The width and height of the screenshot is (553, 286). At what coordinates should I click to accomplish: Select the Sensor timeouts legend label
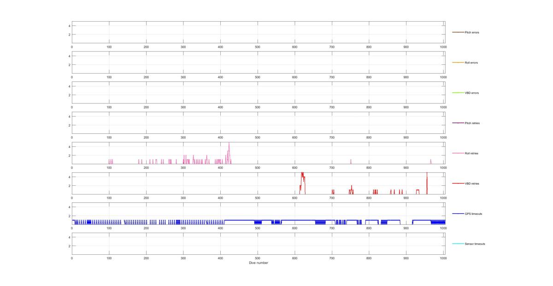[x=475, y=244]
